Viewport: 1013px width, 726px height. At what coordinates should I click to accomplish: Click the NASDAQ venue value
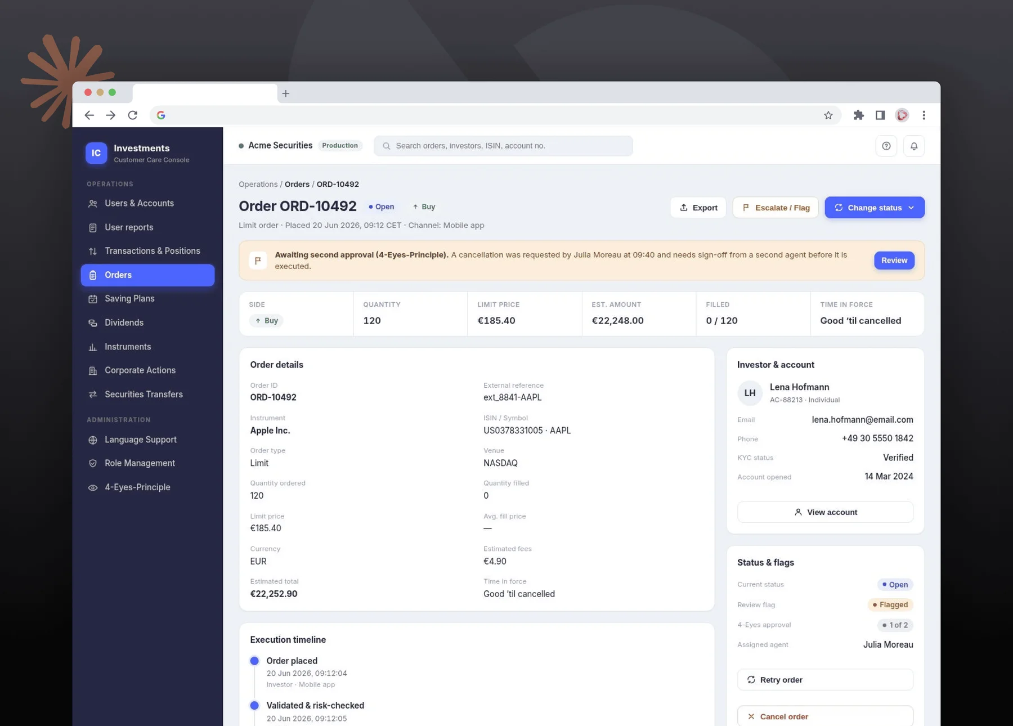[x=500, y=463]
